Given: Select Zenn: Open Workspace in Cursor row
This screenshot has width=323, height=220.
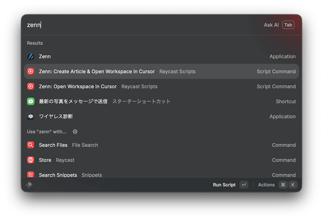Looking at the screenshot, I should [x=161, y=87].
